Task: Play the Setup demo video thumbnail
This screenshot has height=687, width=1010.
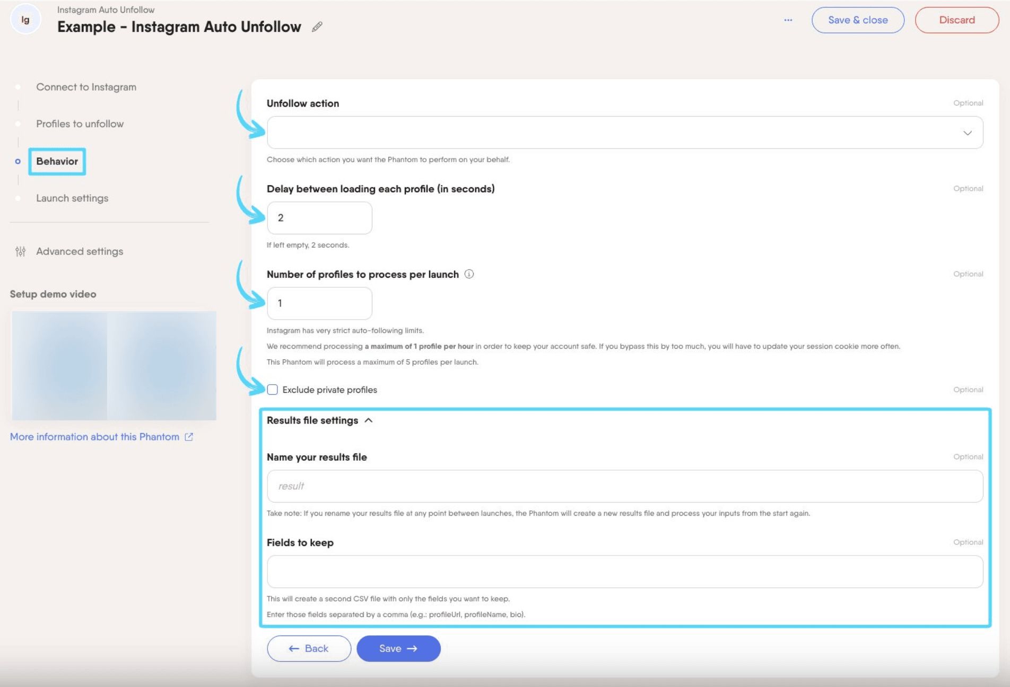Action: click(x=114, y=366)
